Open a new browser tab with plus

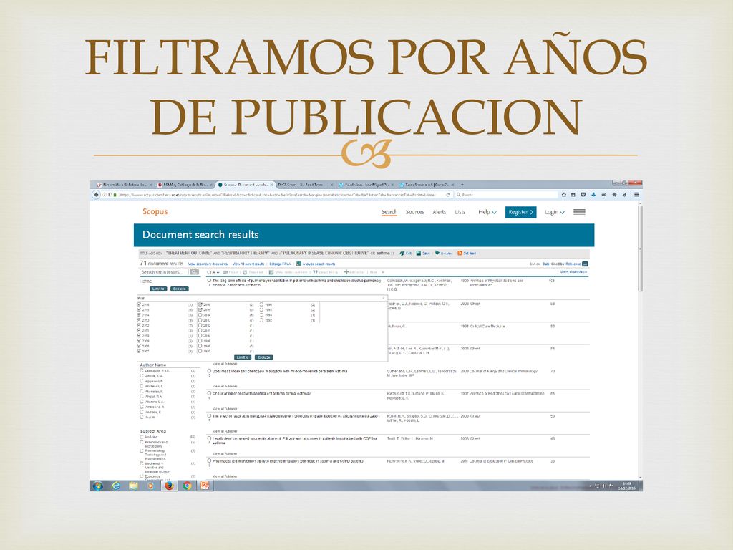[462, 185]
